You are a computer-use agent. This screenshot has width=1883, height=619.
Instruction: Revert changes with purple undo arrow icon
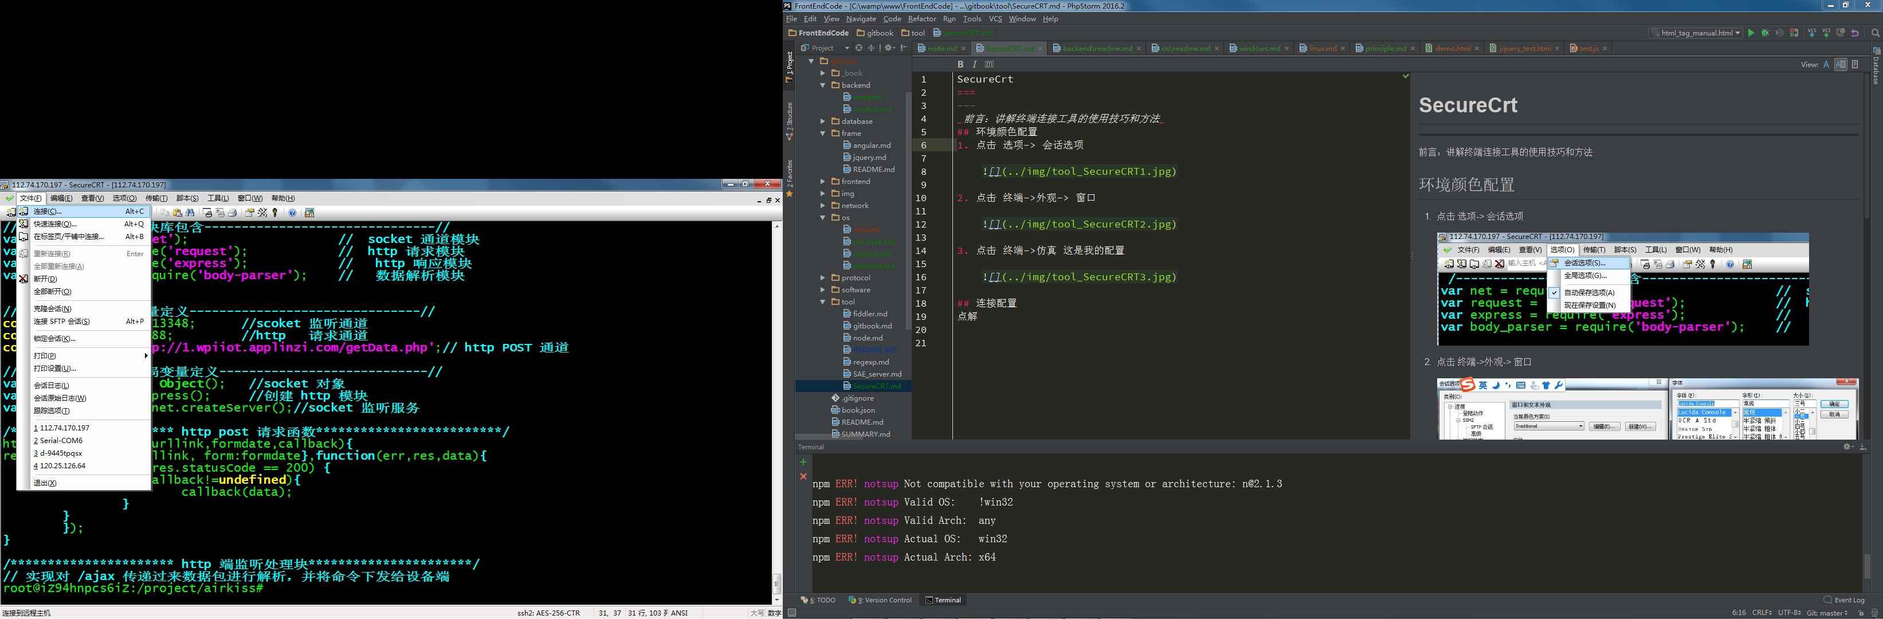pos(1854,33)
